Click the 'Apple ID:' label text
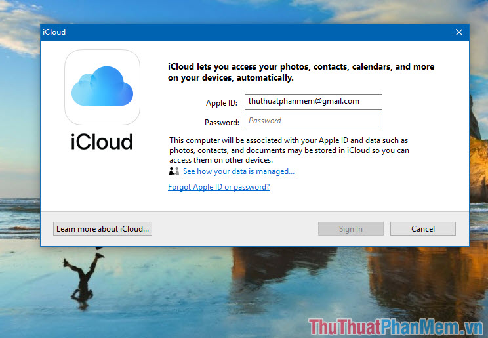The image size is (488, 338). tap(221, 103)
